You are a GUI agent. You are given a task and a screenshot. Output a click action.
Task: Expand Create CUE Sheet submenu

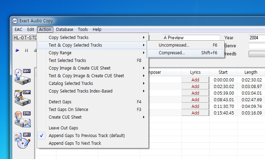93,117
